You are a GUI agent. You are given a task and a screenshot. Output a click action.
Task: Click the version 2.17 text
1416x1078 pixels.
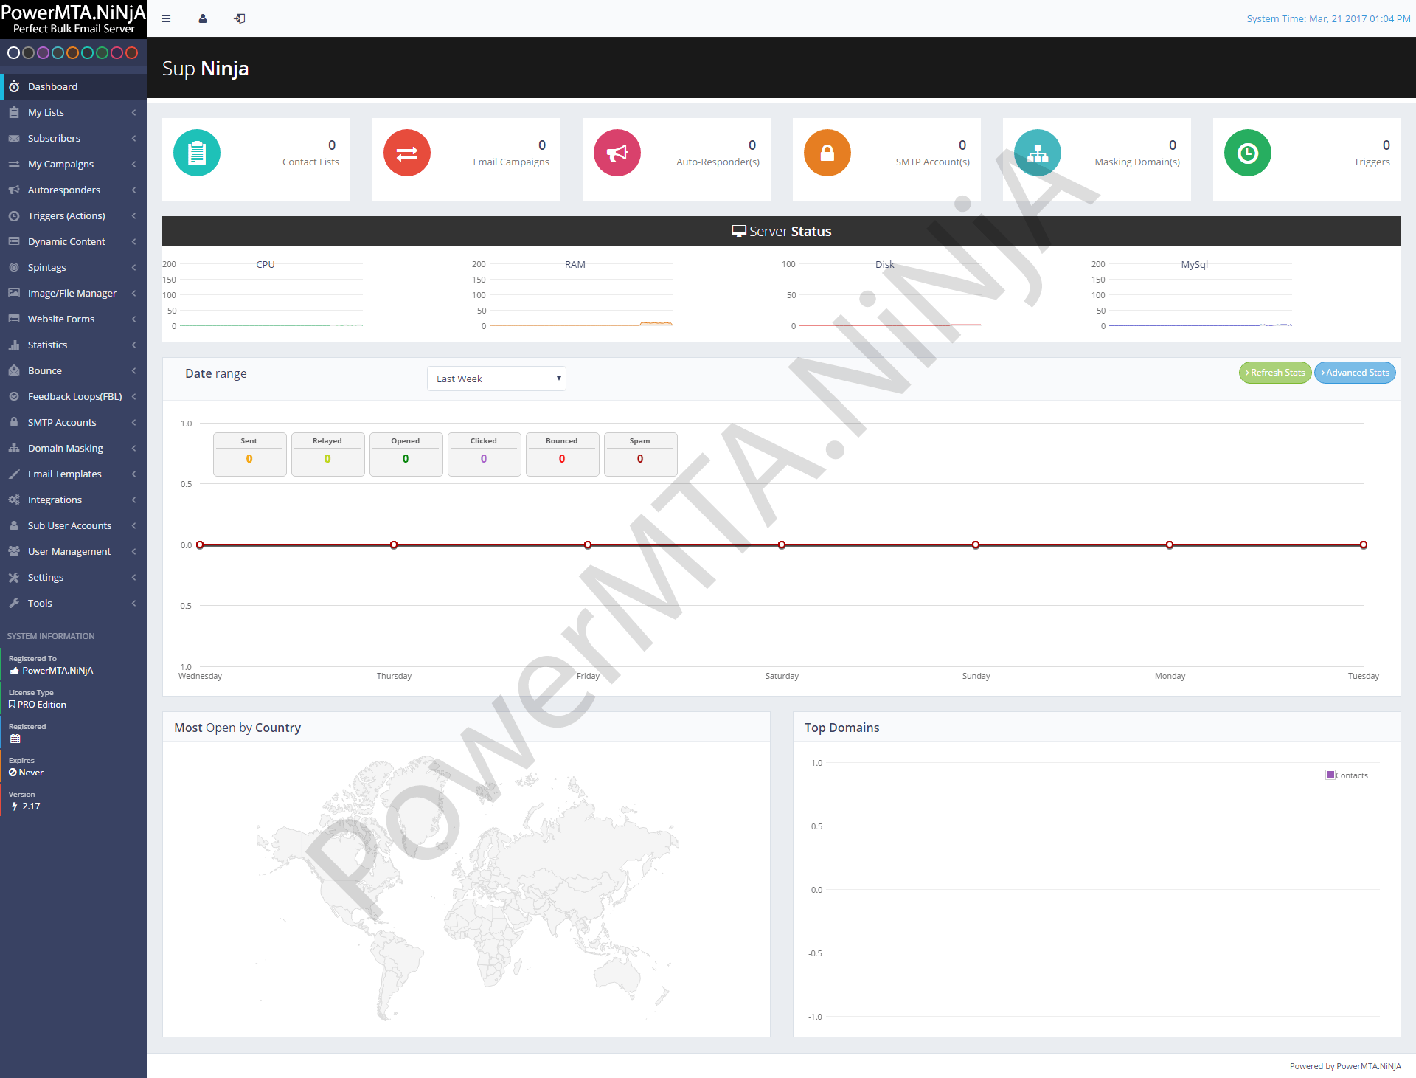(x=31, y=806)
